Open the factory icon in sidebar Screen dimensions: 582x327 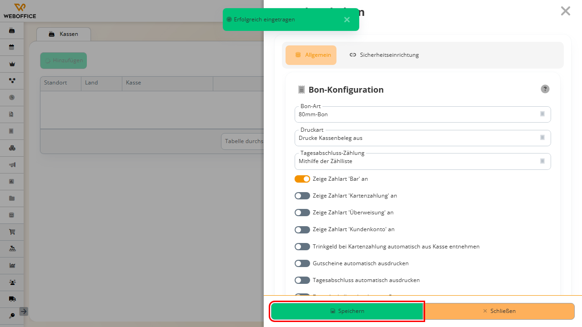[x=12, y=265]
